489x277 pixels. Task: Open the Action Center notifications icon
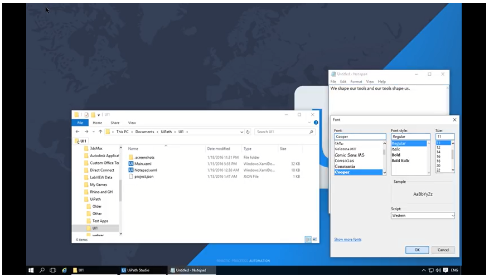(446, 270)
